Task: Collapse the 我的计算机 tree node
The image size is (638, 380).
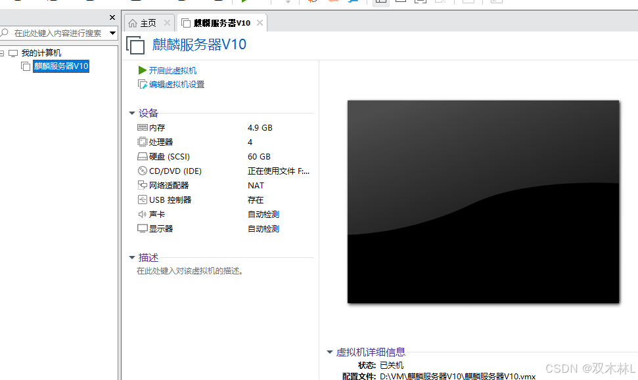Action: (1, 53)
